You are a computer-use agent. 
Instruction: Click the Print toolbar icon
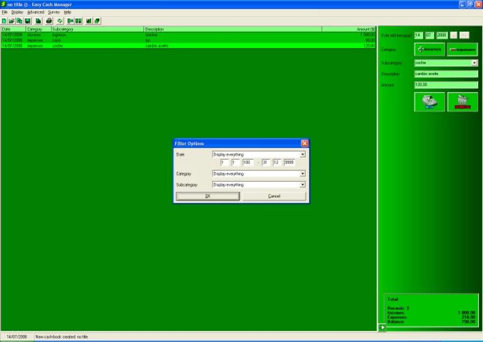(x=49, y=21)
